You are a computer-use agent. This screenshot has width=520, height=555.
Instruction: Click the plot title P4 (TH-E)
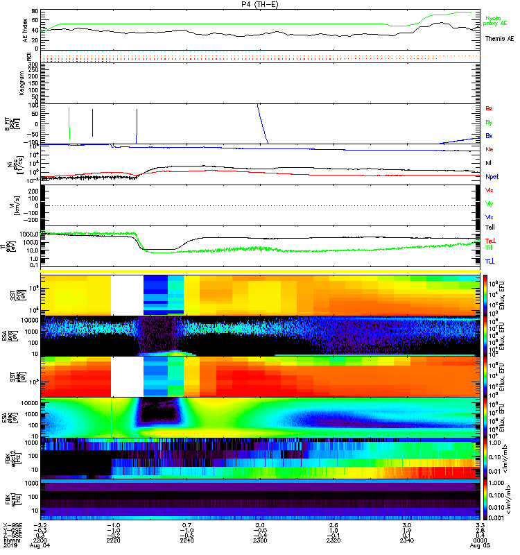pos(260,4)
